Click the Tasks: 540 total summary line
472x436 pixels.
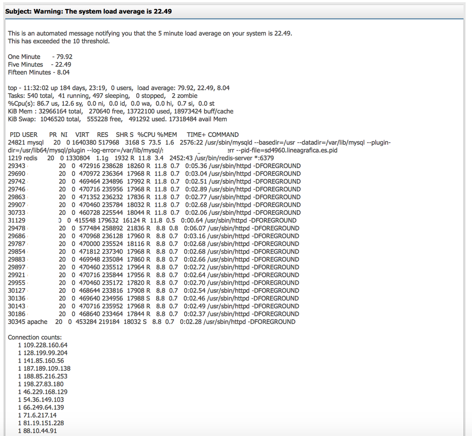103,96
